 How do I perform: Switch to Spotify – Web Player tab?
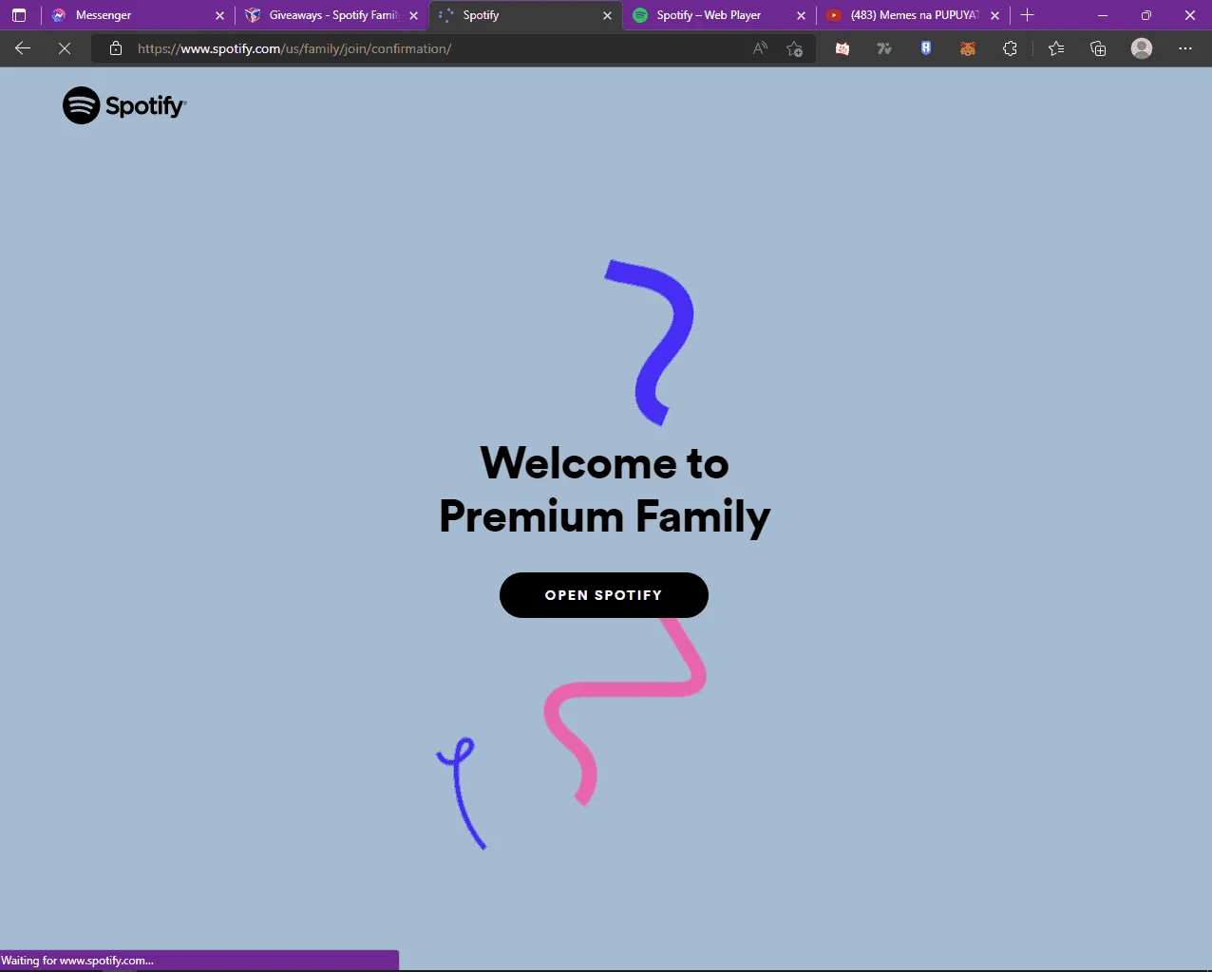(x=719, y=15)
